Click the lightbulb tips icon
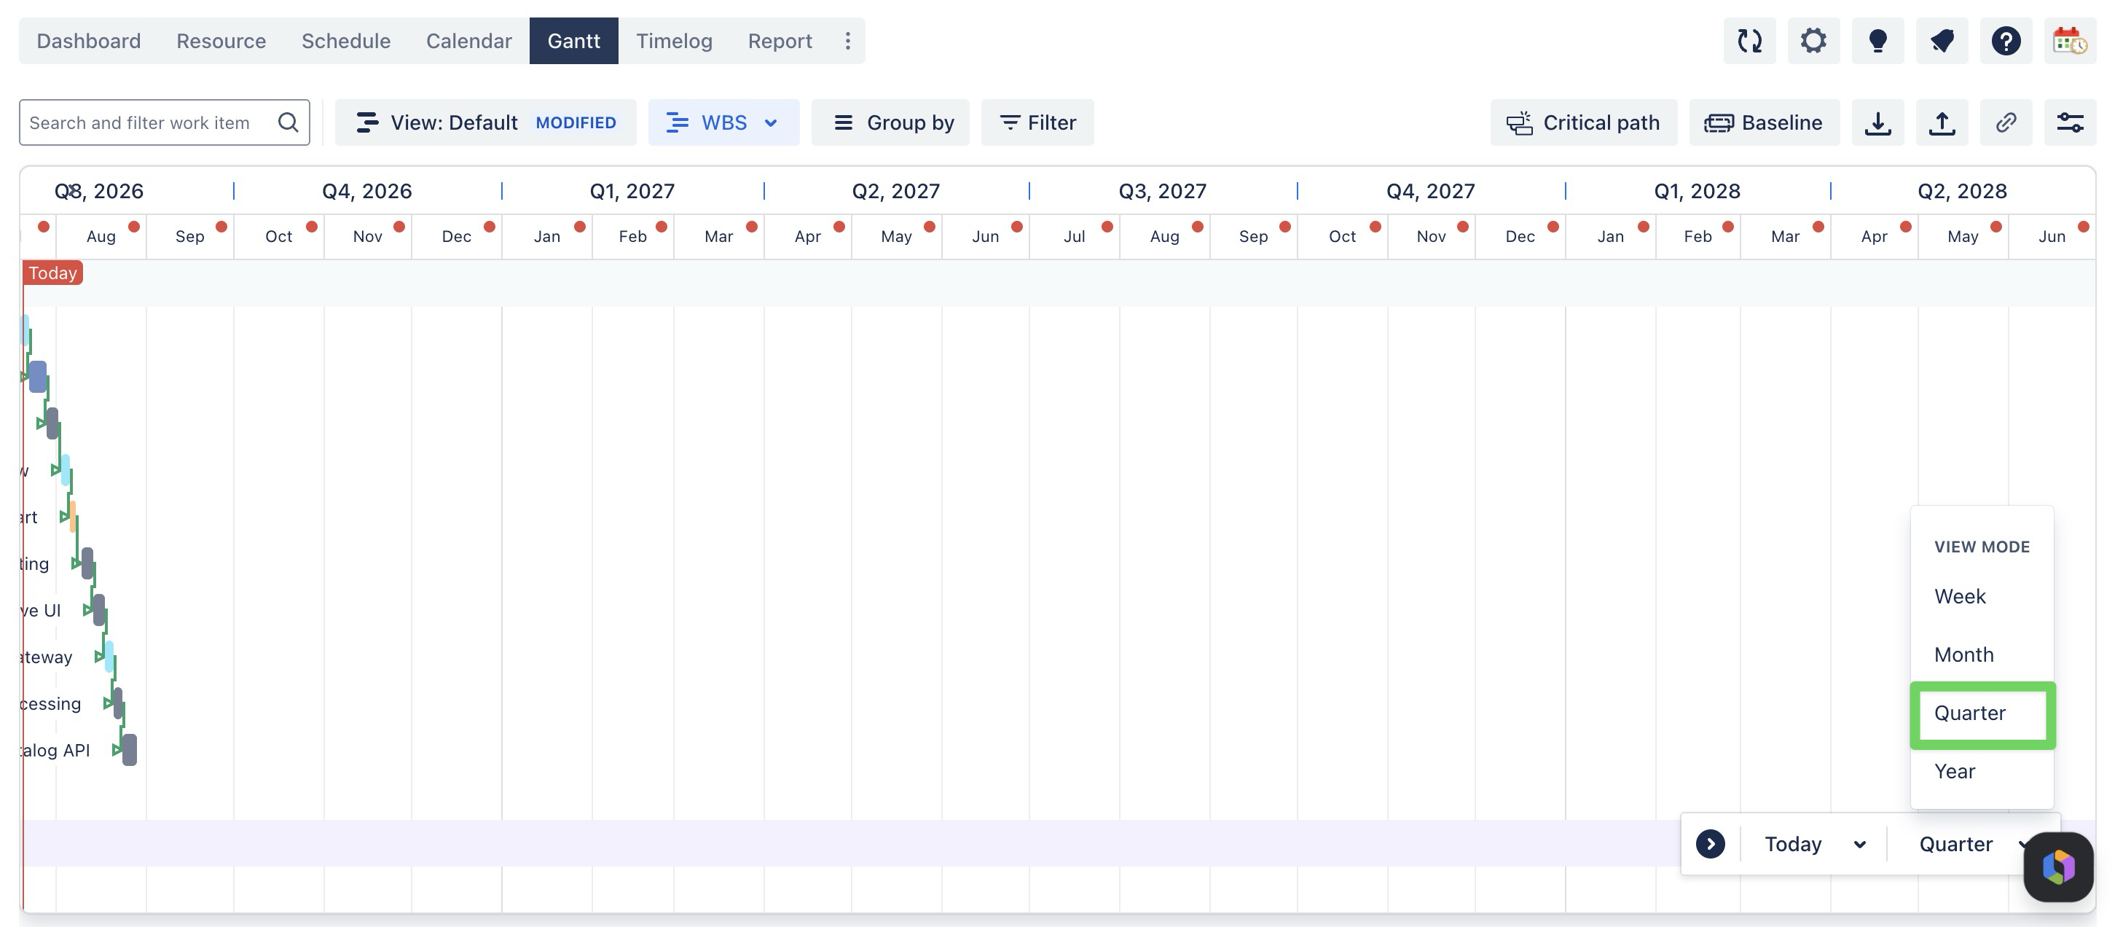 click(x=1877, y=40)
